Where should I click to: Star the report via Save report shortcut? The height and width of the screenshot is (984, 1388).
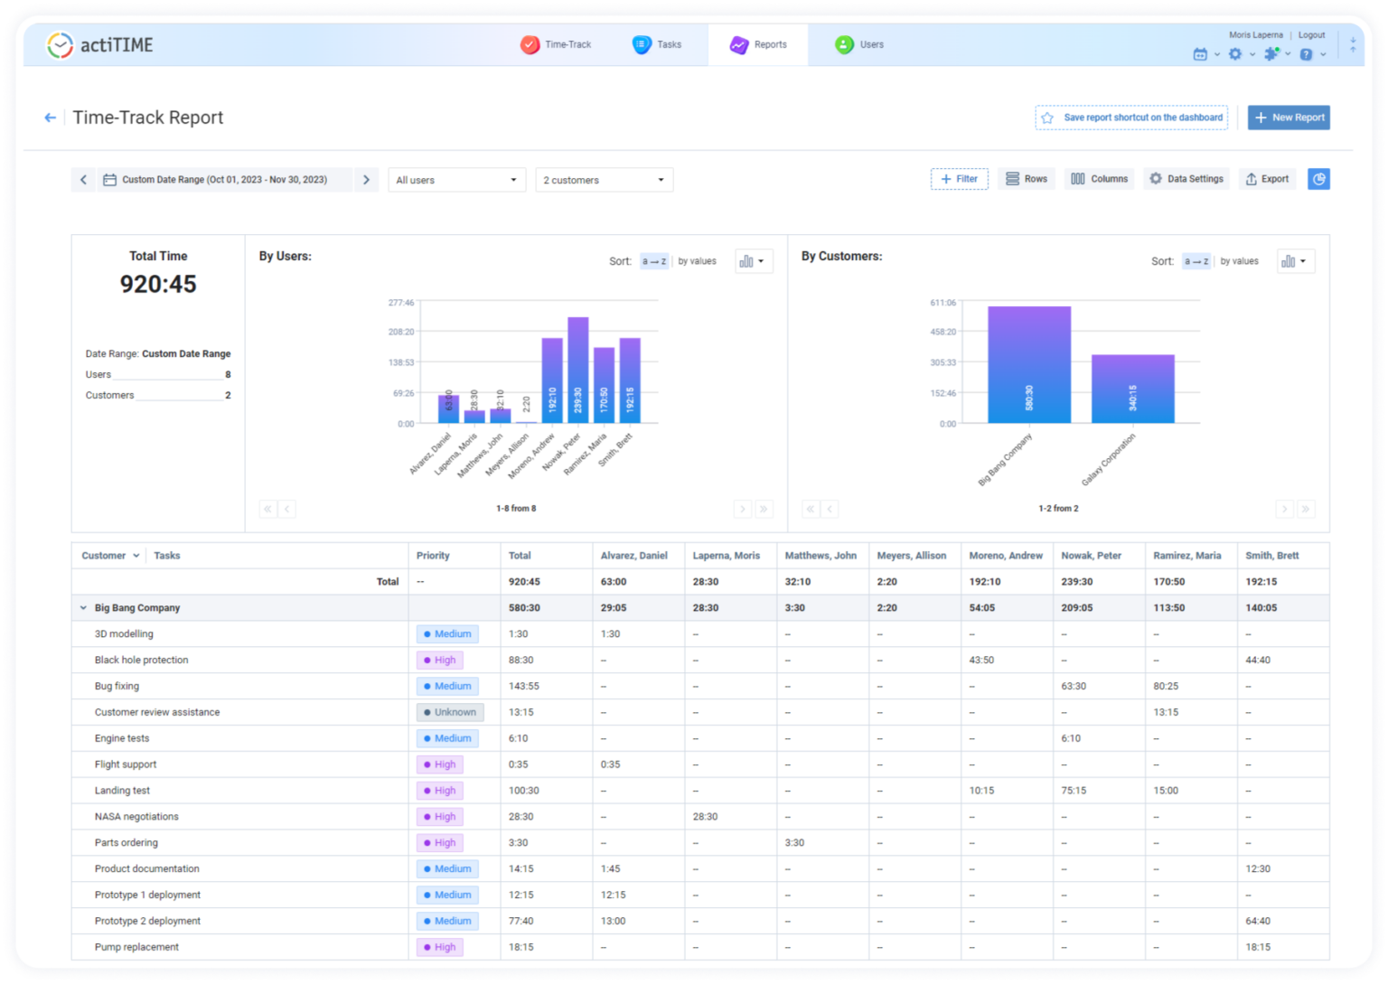1048,117
